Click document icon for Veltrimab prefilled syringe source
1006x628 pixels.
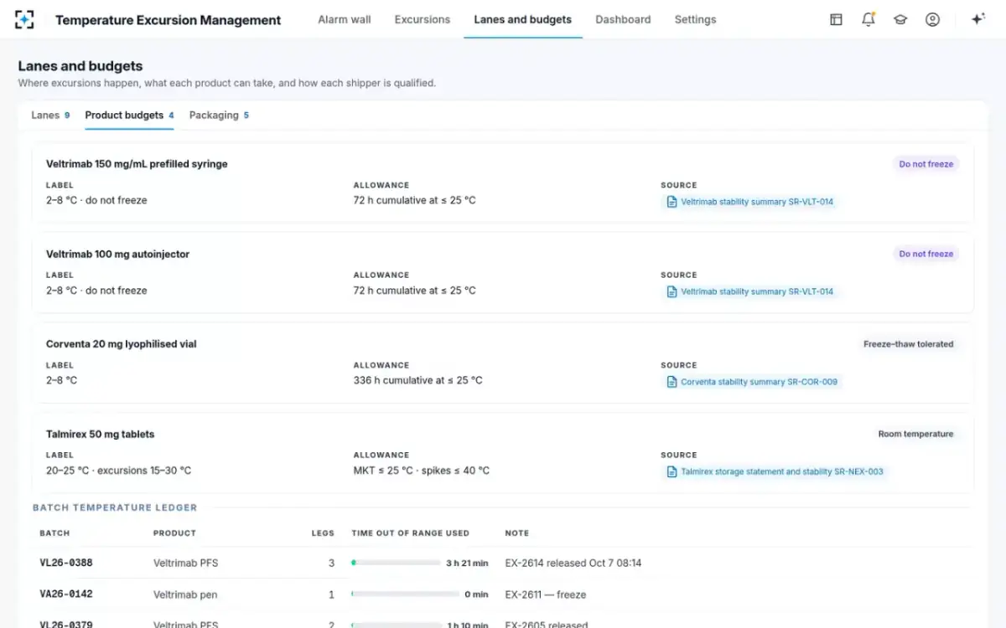click(672, 202)
